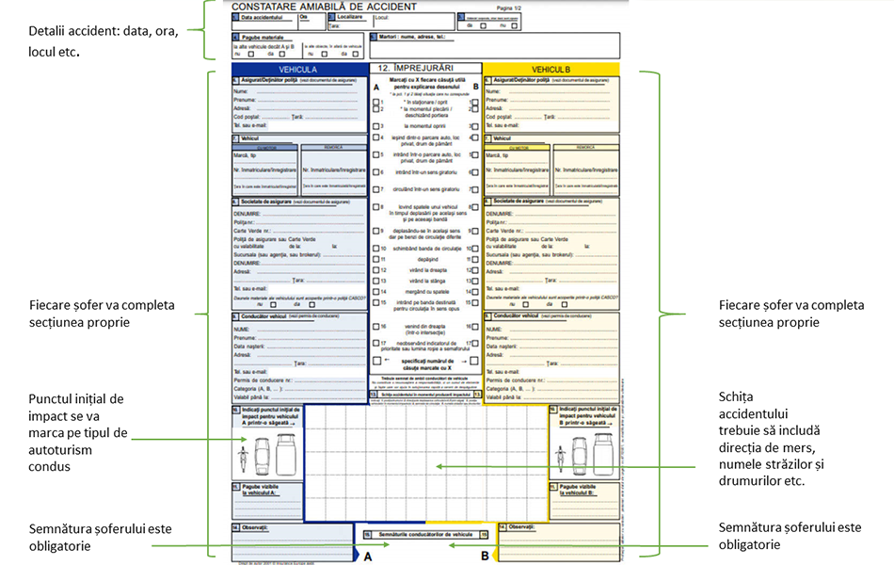Viewport: 894px width, 565px height.
Task: Click the truck icon for Vehicle A
Action: coord(286,454)
